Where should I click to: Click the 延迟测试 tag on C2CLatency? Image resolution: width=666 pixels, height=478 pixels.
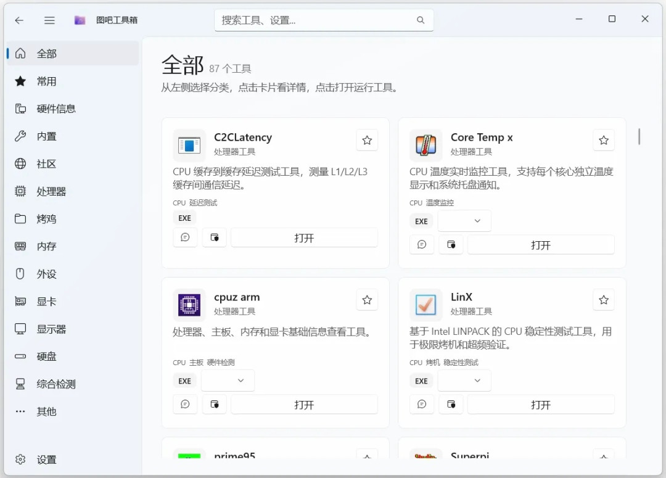203,203
